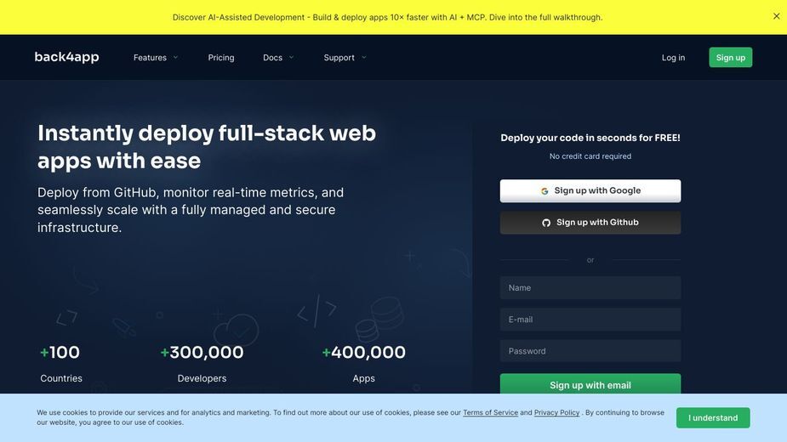This screenshot has width=787, height=442.
Task: Open the back4app logo homepage
Action: tap(66, 57)
